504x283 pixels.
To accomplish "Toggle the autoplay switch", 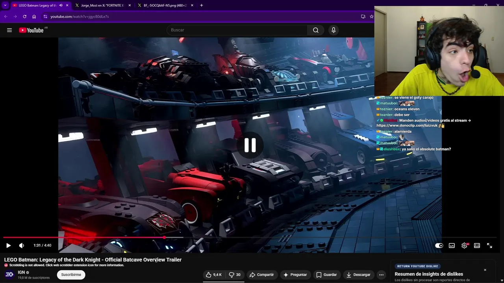I will [x=439, y=245].
